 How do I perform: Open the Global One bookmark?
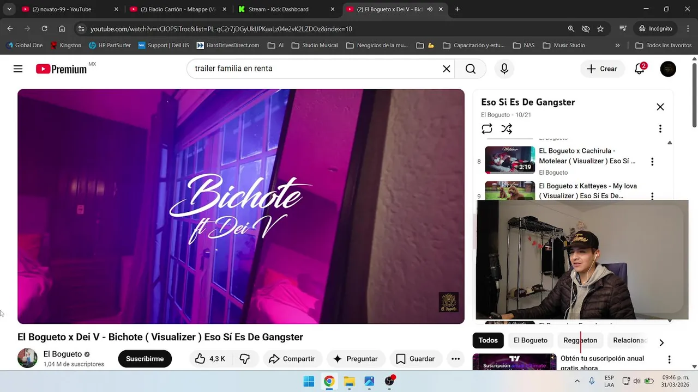[24, 45]
